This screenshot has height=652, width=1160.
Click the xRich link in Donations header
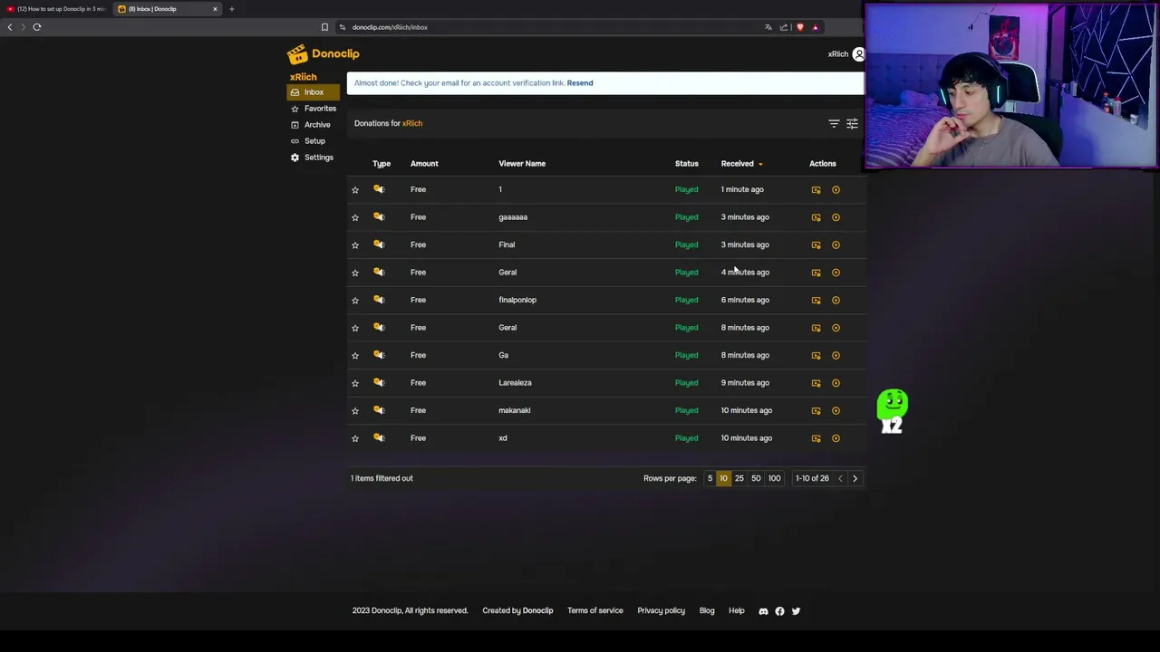[x=412, y=123]
